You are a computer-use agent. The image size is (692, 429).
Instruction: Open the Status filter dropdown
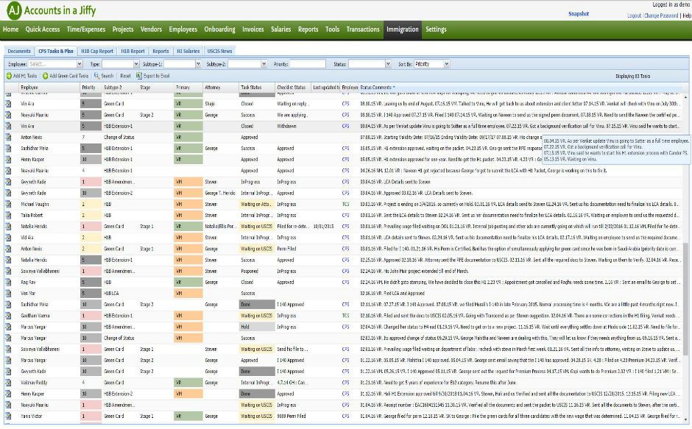click(387, 64)
